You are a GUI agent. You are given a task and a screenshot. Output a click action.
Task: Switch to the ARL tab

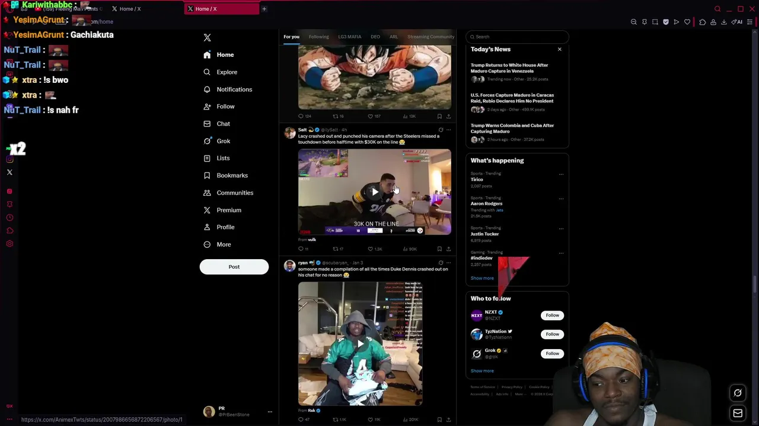click(x=394, y=37)
